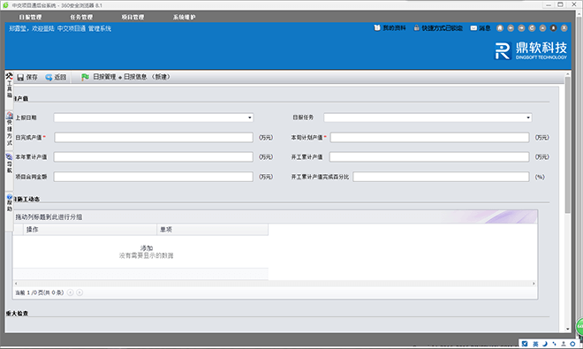The width and height of the screenshot is (583, 349).
Task: Click the 添加 add link in grid
Action: [147, 248]
